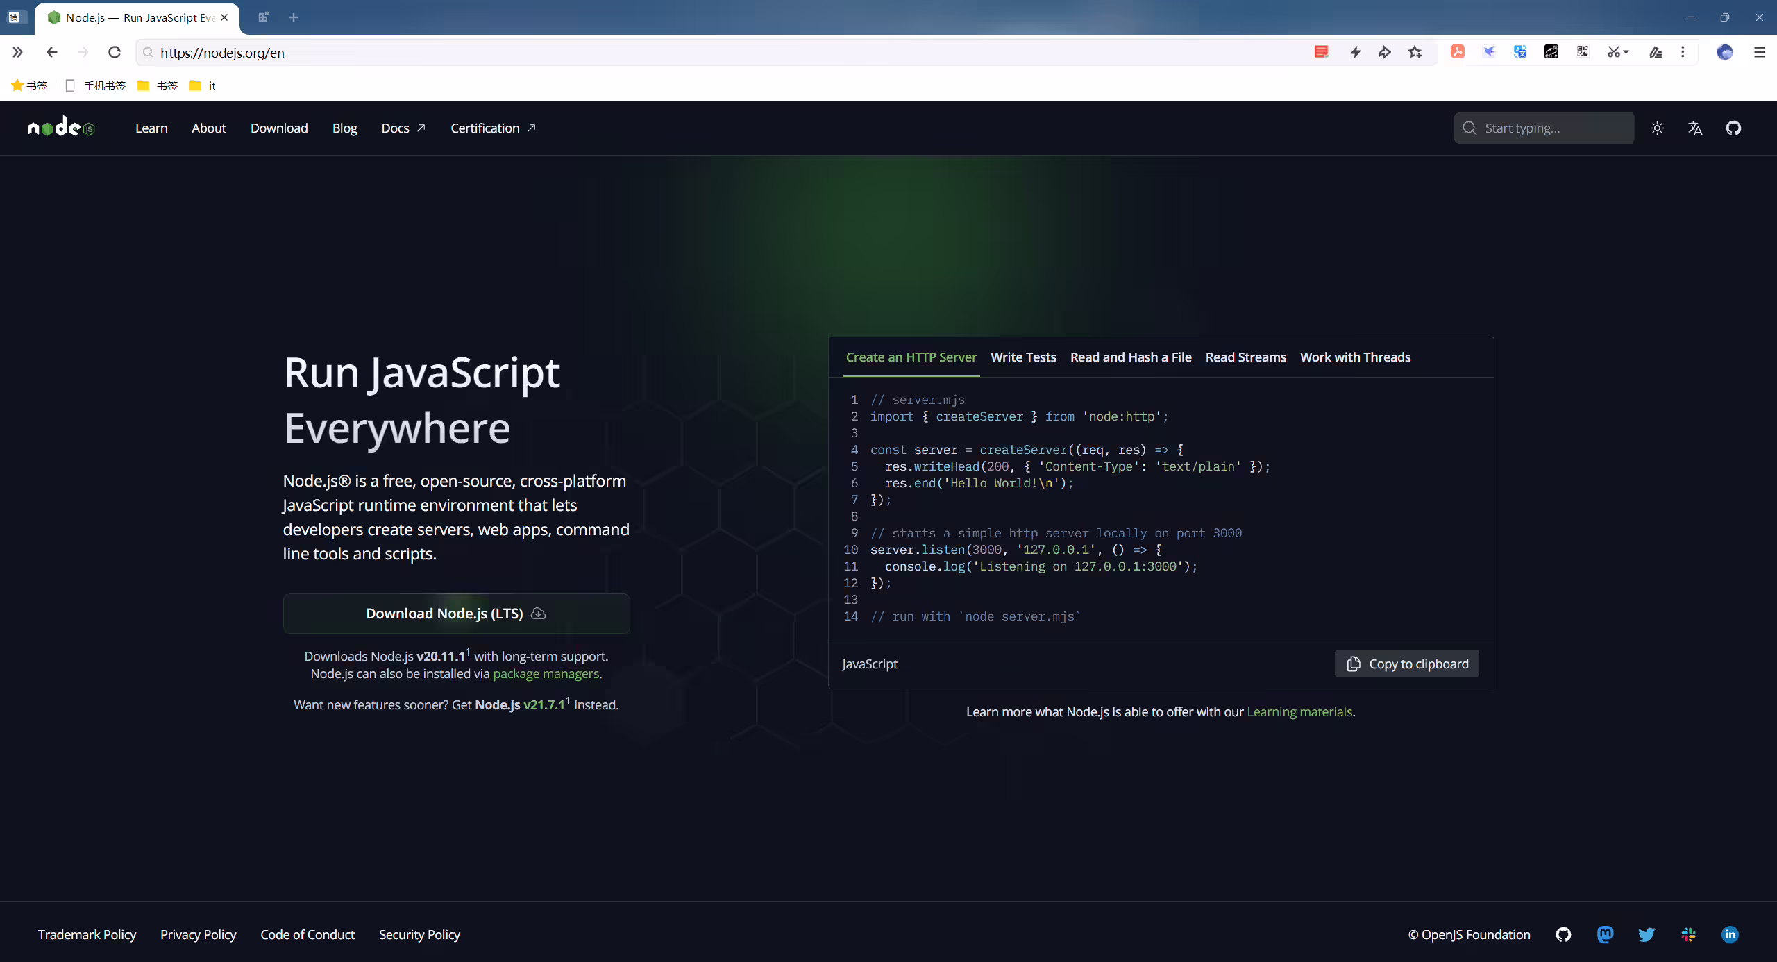Open the Privacy Policy footer link
This screenshot has width=1777, height=962.
[x=198, y=934]
